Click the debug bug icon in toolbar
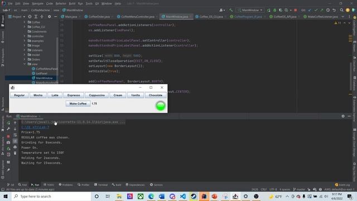The width and height of the screenshot is (357, 201). coord(274,10)
